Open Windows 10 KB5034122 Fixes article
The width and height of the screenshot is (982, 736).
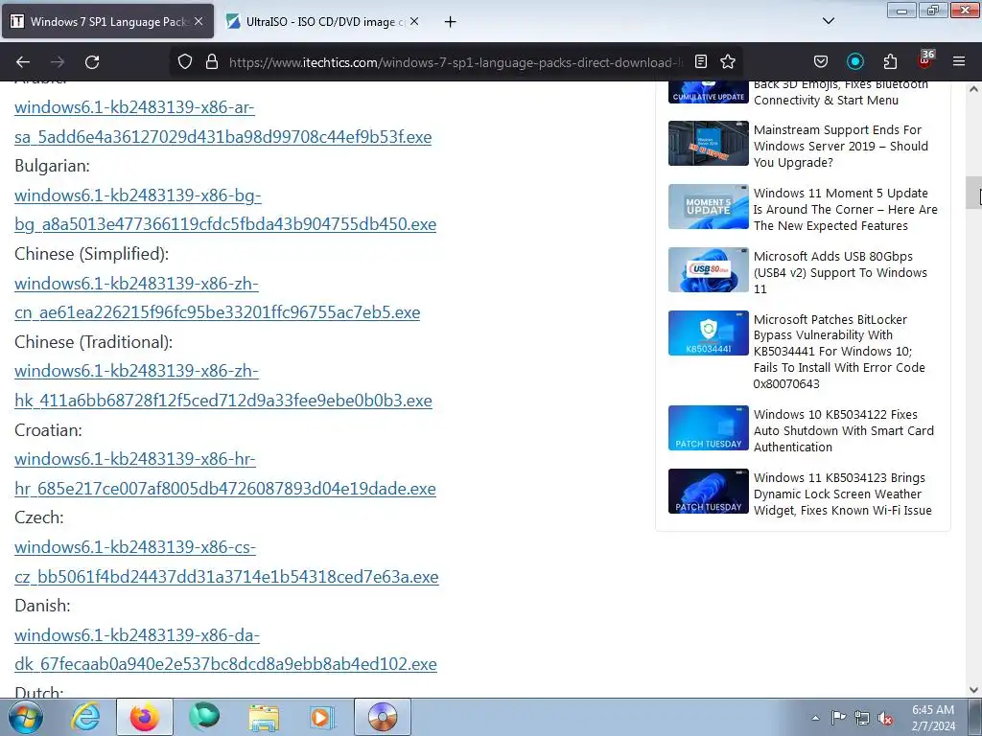click(x=844, y=430)
